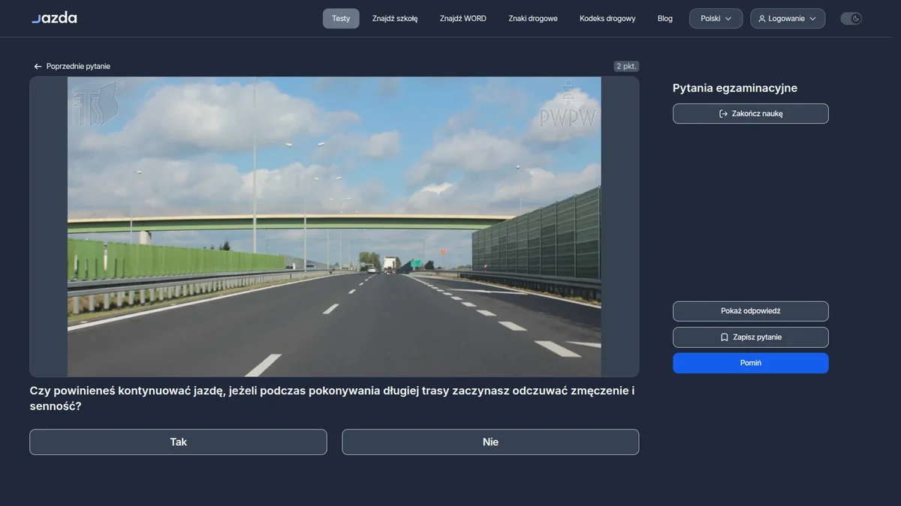Open Kodeks drogowy section
Viewport: 901px width, 506px height.
tap(607, 19)
